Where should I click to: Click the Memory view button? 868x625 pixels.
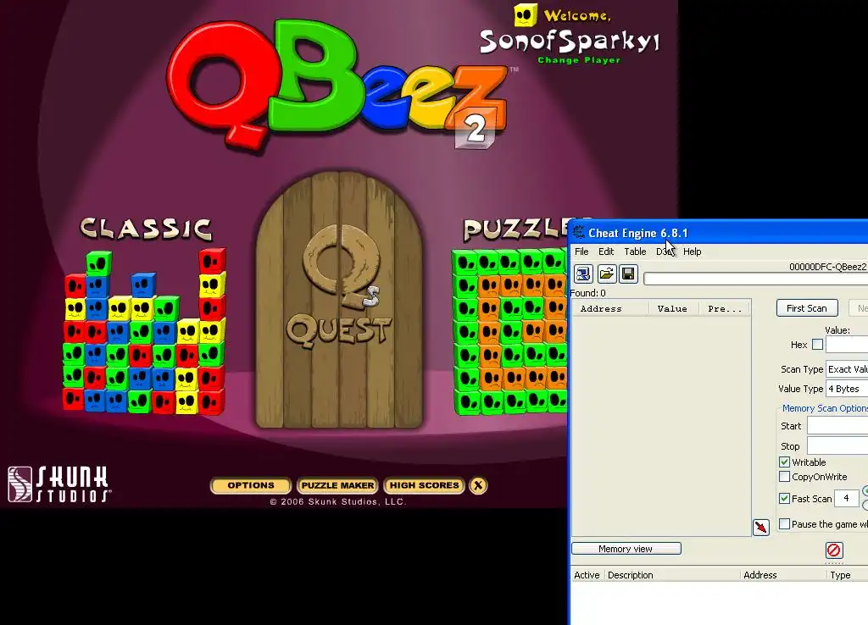coord(626,549)
